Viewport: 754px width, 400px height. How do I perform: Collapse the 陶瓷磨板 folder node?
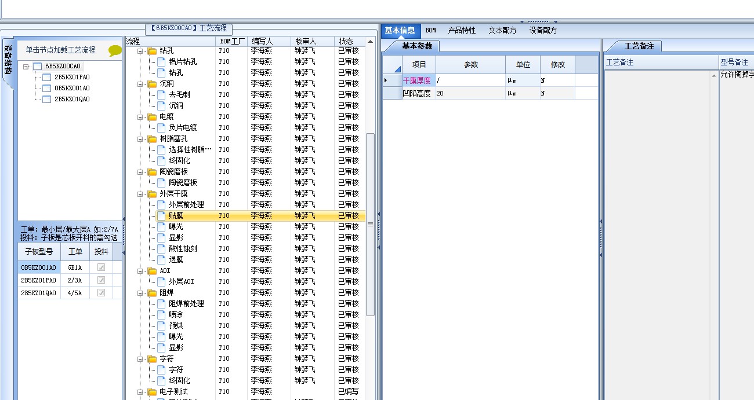tap(140, 172)
